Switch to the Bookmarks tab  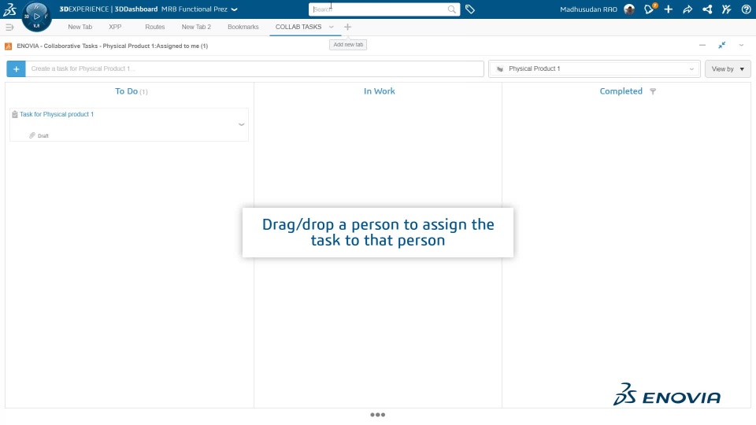point(243,27)
